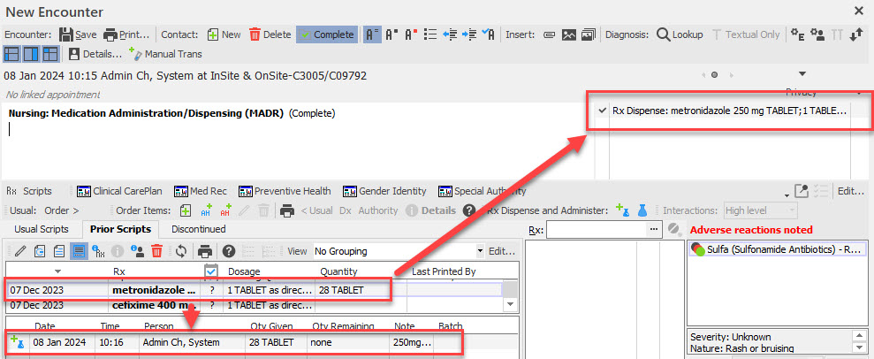Open the Special Authority tab

[483, 191]
